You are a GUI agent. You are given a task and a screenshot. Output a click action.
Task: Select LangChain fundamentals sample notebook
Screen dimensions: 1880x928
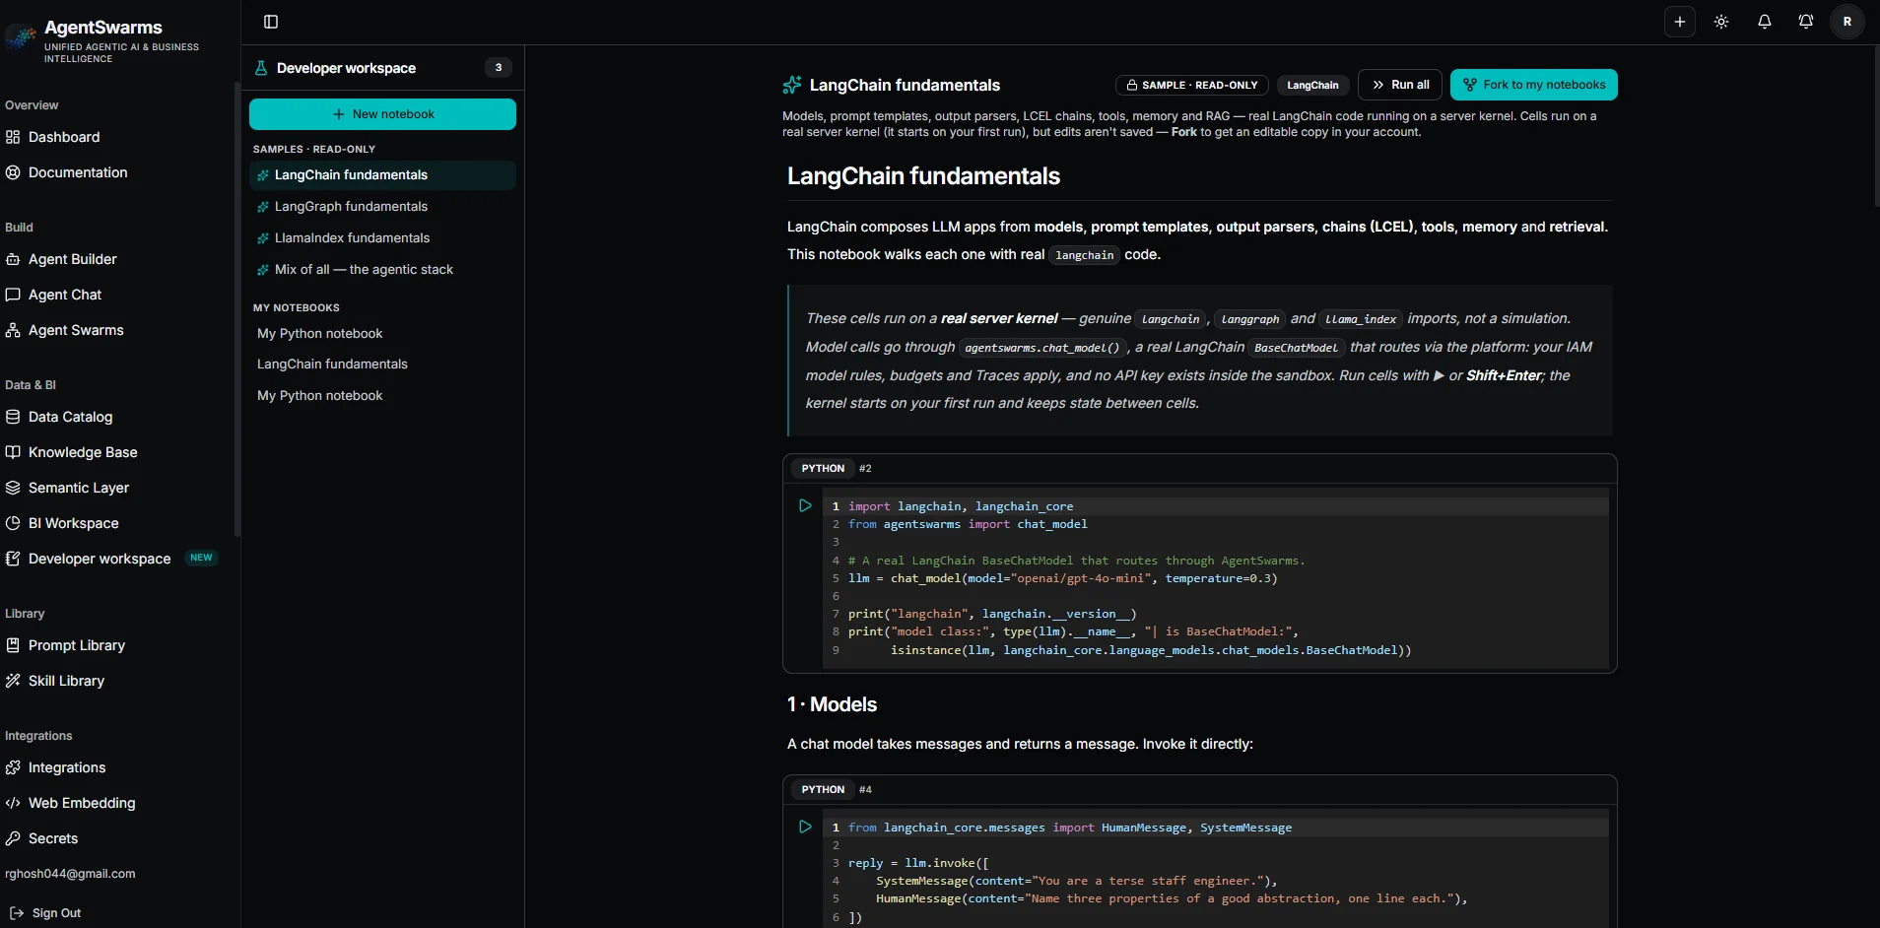pos(382,175)
